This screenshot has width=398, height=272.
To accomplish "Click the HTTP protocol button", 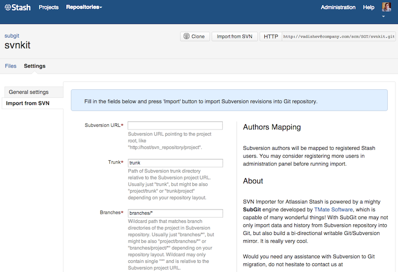I will click(271, 37).
